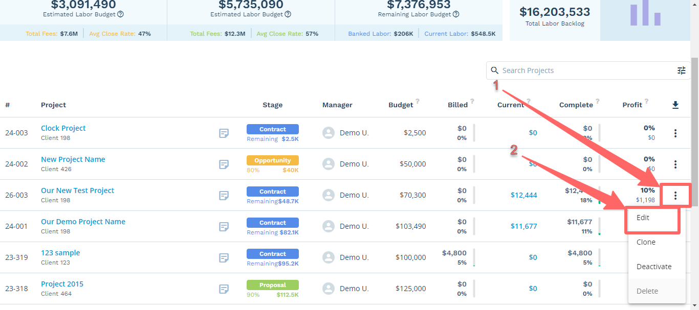Open search filter options icon
The height and width of the screenshot is (310, 699).
click(x=682, y=70)
